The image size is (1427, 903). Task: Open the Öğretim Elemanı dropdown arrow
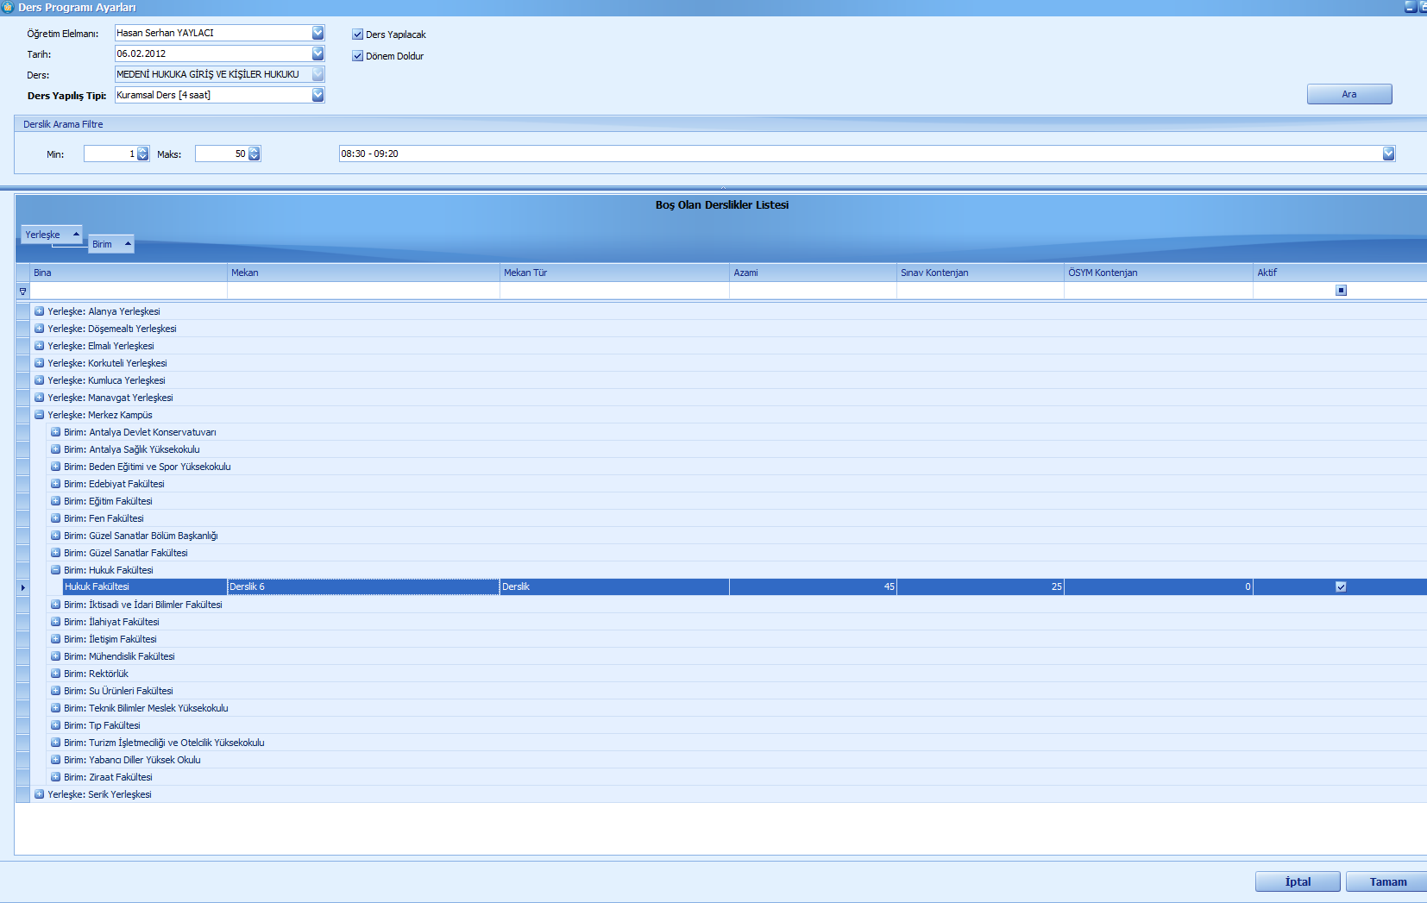[x=317, y=33]
